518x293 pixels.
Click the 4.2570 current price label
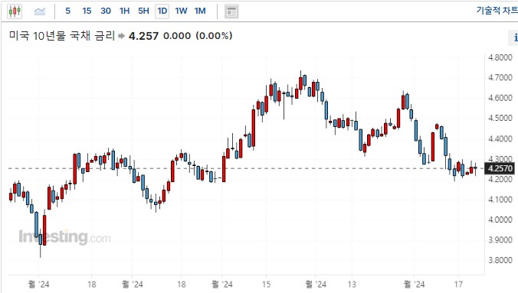pyautogui.click(x=500, y=168)
